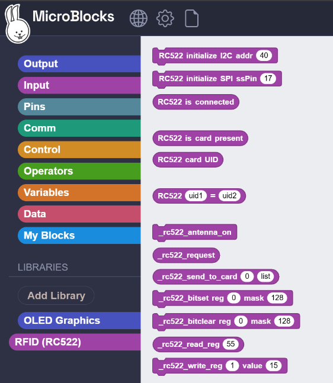This screenshot has height=383, width=333.
Task: Select the Input block category
Action: 79,85
